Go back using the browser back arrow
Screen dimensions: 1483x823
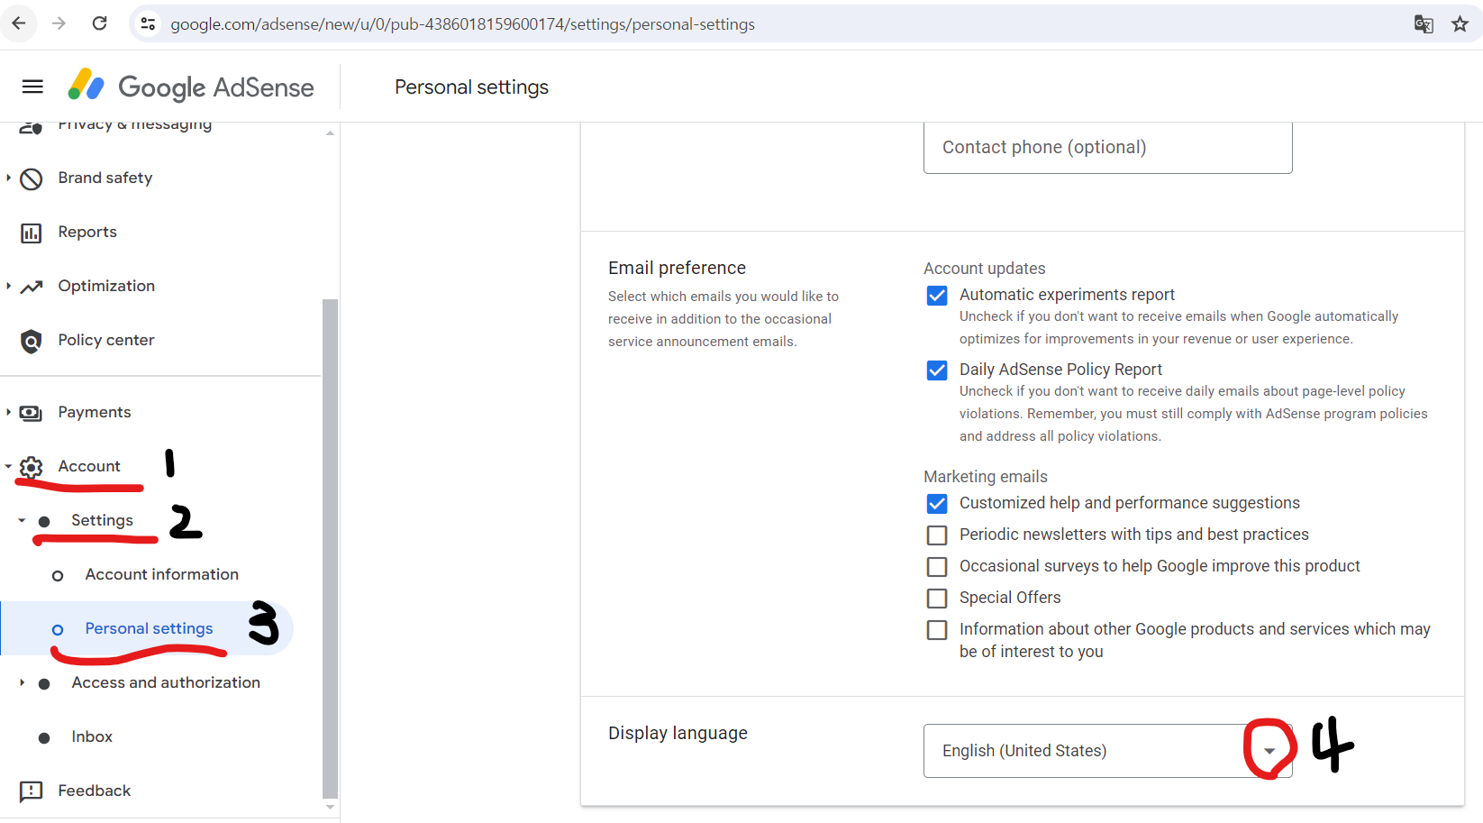18,23
